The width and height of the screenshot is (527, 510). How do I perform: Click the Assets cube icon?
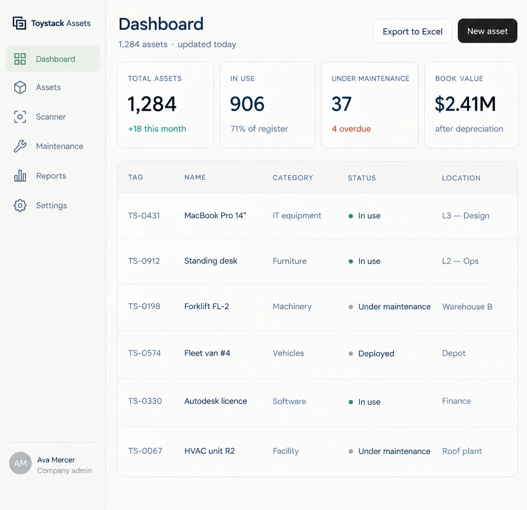[20, 87]
